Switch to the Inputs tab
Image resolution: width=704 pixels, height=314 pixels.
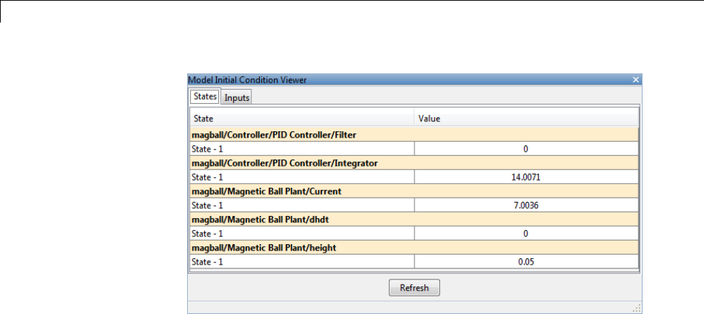pyautogui.click(x=237, y=98)
